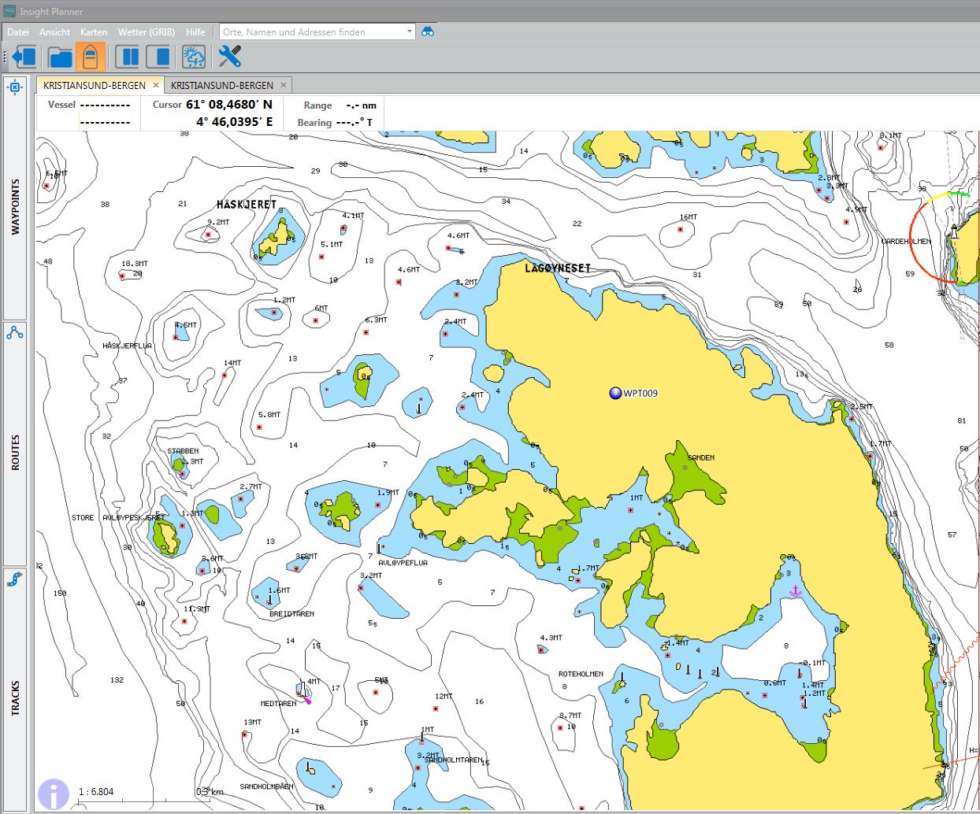Click the blue info circle on map
This screenshot has height=814, width=980.
(x=54, y=794)
